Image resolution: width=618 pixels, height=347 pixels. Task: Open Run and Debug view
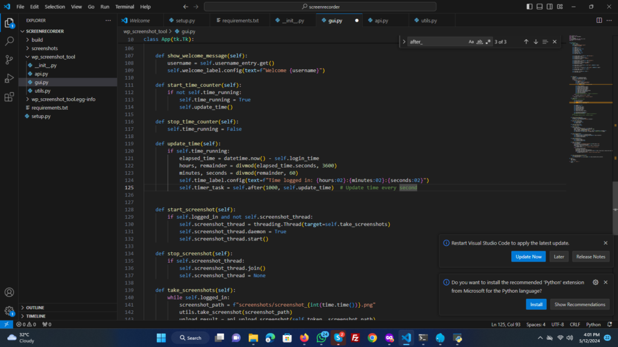coord(10,78)
